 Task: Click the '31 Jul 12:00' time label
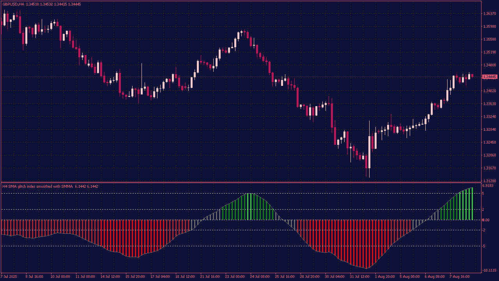[x=359, y=277]
